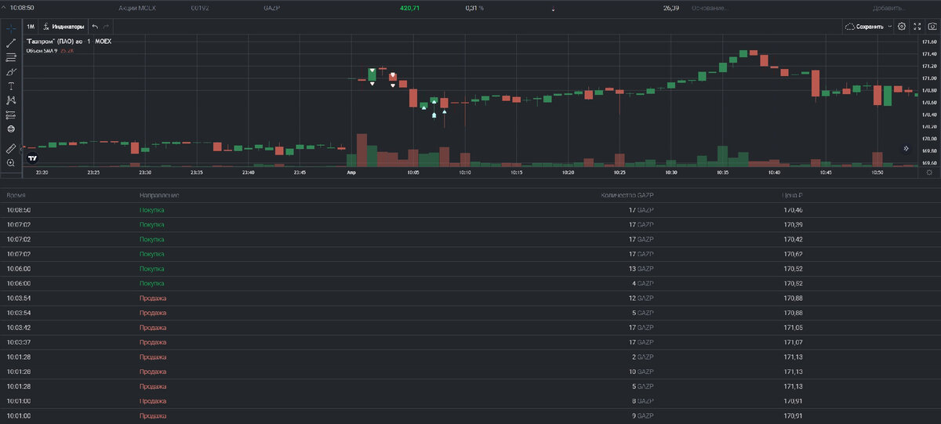The image size is (941, 424).
Task: Click the 4 GAZP quantity cell
Action: (643, 283)
